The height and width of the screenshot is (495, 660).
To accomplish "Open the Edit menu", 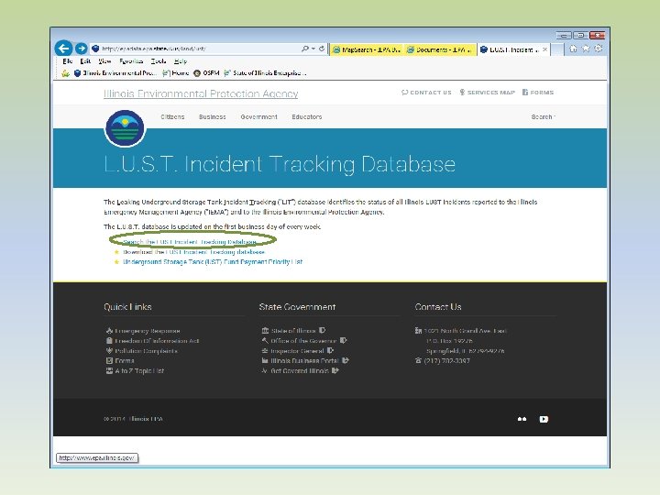I will [x=85, y=61].
